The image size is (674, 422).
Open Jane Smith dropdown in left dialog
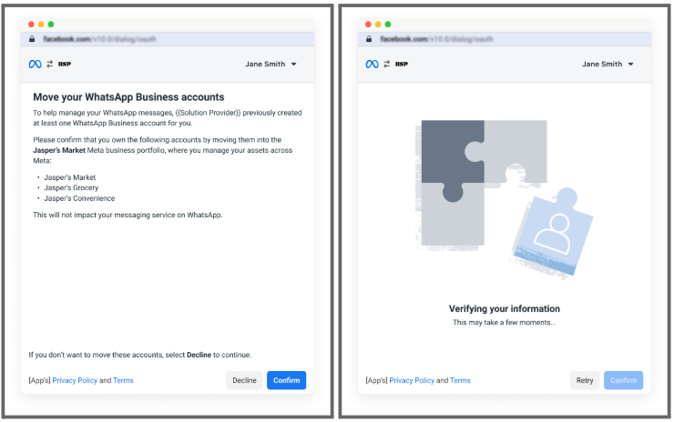pos(271,65)
